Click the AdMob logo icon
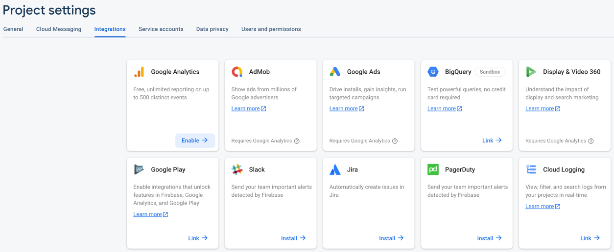 (x=237, y=72)
